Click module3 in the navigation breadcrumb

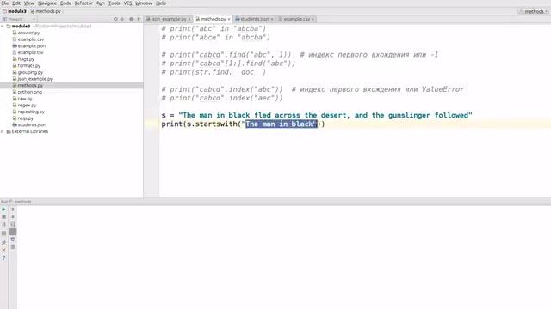point(15,11)
